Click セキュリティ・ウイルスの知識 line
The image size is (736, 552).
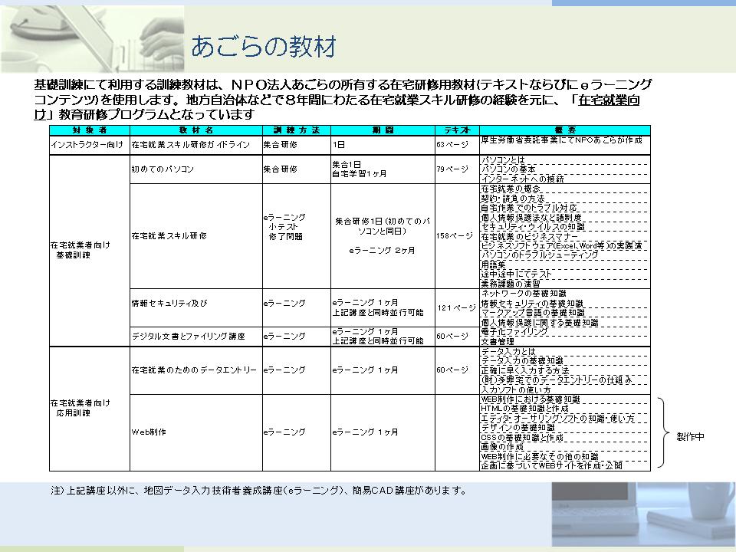(533, 227)
